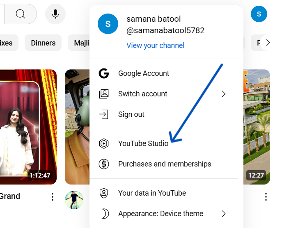Image resolution: width=282 pixels, height=228 pixels.
Task: Click View your channel link
Action: (x=156, y=46)
